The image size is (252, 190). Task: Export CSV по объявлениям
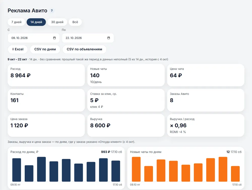pos(84,49)
